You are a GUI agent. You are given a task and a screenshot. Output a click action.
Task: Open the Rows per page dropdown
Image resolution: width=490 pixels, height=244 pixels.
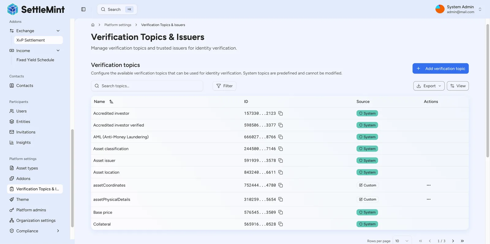[402, 241]
